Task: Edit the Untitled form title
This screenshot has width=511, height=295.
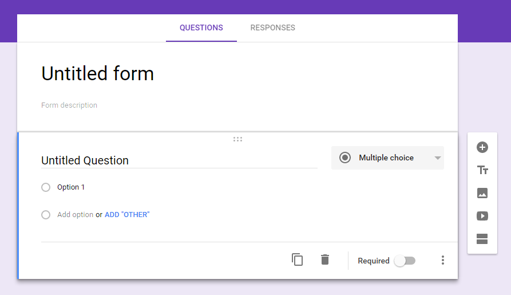Action: click(97, 73)
